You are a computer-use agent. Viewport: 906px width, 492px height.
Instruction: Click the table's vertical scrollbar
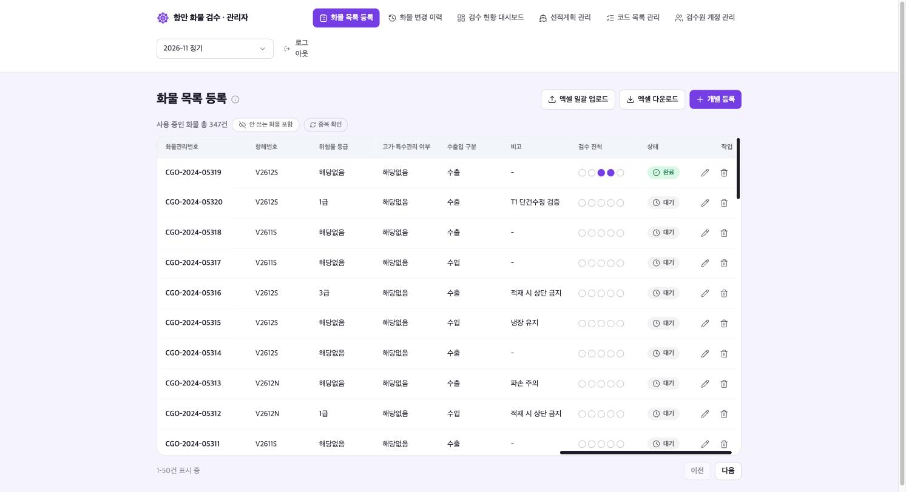[738, 168]
